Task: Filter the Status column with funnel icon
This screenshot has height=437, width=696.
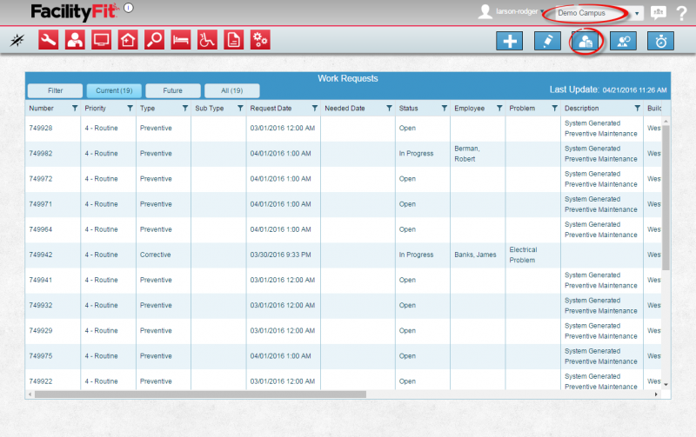Action: [x=445, y=108]
